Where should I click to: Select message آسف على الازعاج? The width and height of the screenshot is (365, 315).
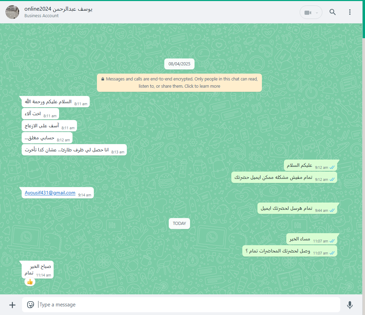click(49, 126)
